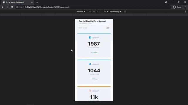Click the Facebook card's @piyush handle
This screenshot has height=105, width=188.
point(96,38)
